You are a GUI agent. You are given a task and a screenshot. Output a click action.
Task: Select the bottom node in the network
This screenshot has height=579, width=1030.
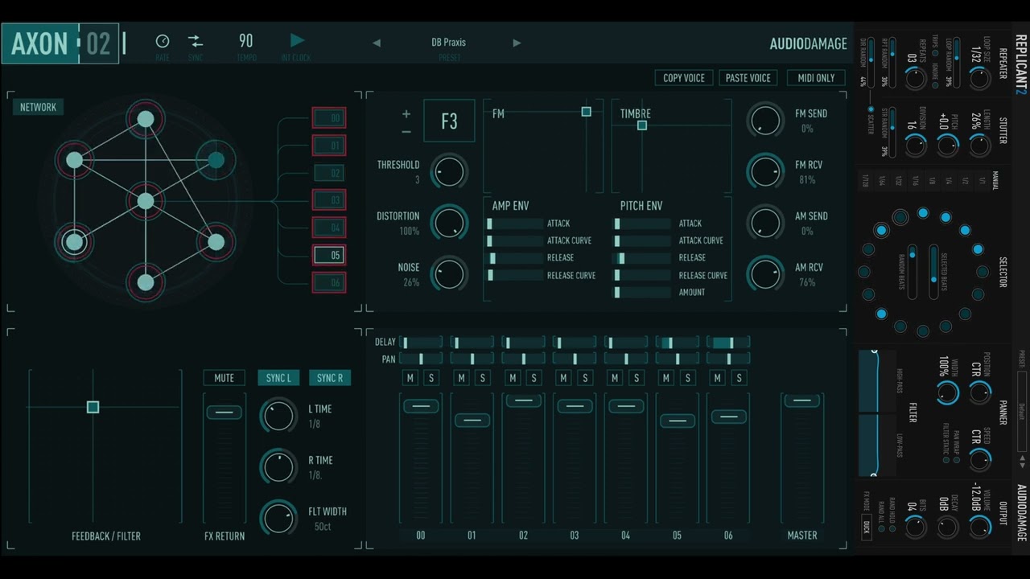[145, 282]
